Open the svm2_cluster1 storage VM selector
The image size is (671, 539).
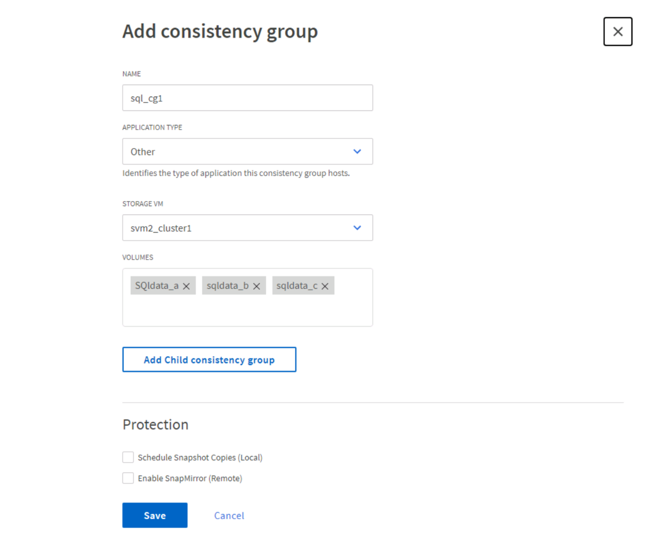tap(247, 228)
